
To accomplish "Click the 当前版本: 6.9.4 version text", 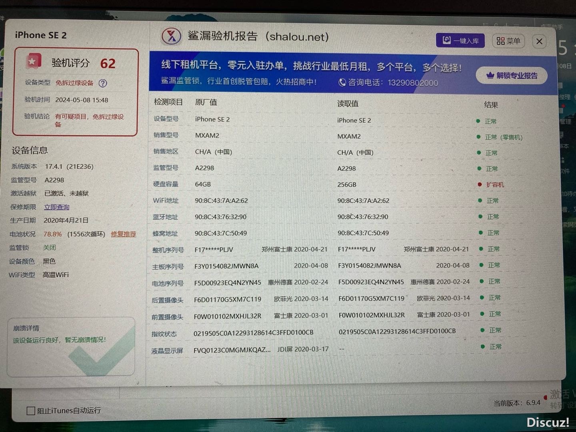I will 517,403.
